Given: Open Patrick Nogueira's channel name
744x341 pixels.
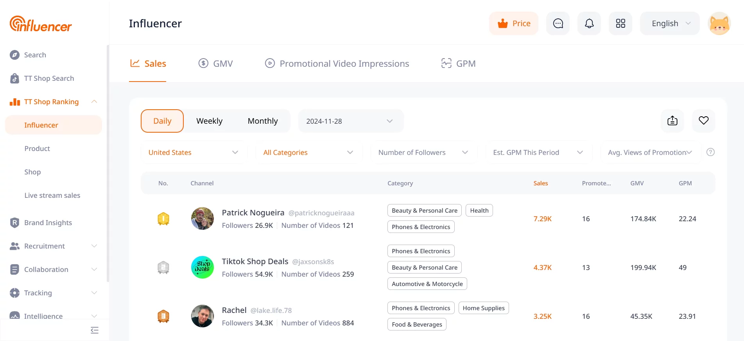Looking at the screenshot, I should pos(253,213).
